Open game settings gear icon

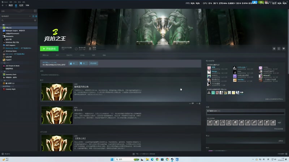pos(274,49)
